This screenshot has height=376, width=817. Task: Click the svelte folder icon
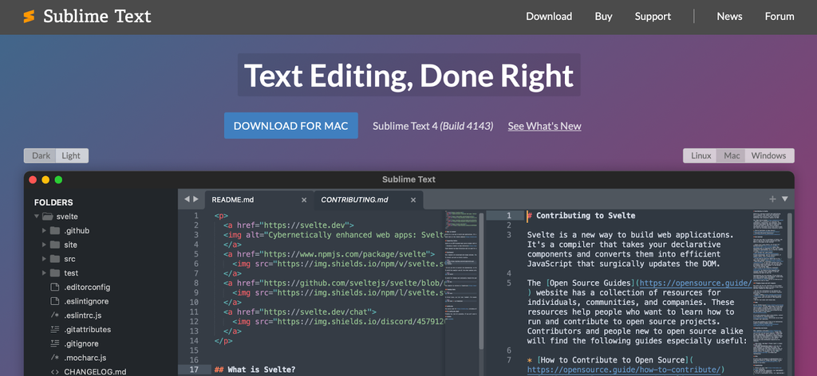[47, 217]
